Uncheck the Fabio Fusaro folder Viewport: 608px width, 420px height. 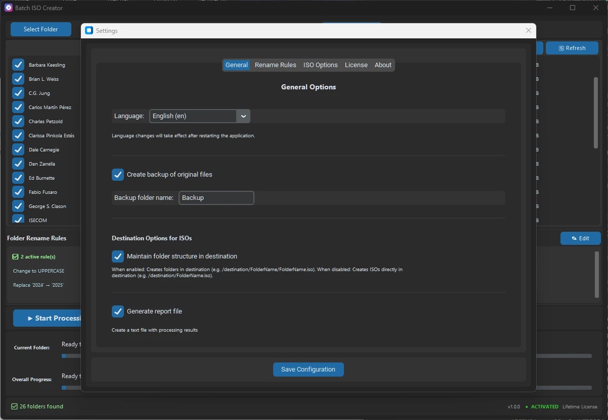tap(18, 192)
